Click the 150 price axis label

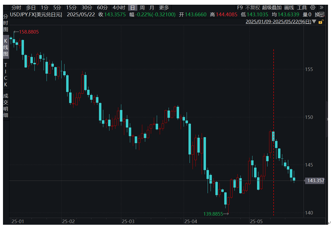click(x=309, y=117)
